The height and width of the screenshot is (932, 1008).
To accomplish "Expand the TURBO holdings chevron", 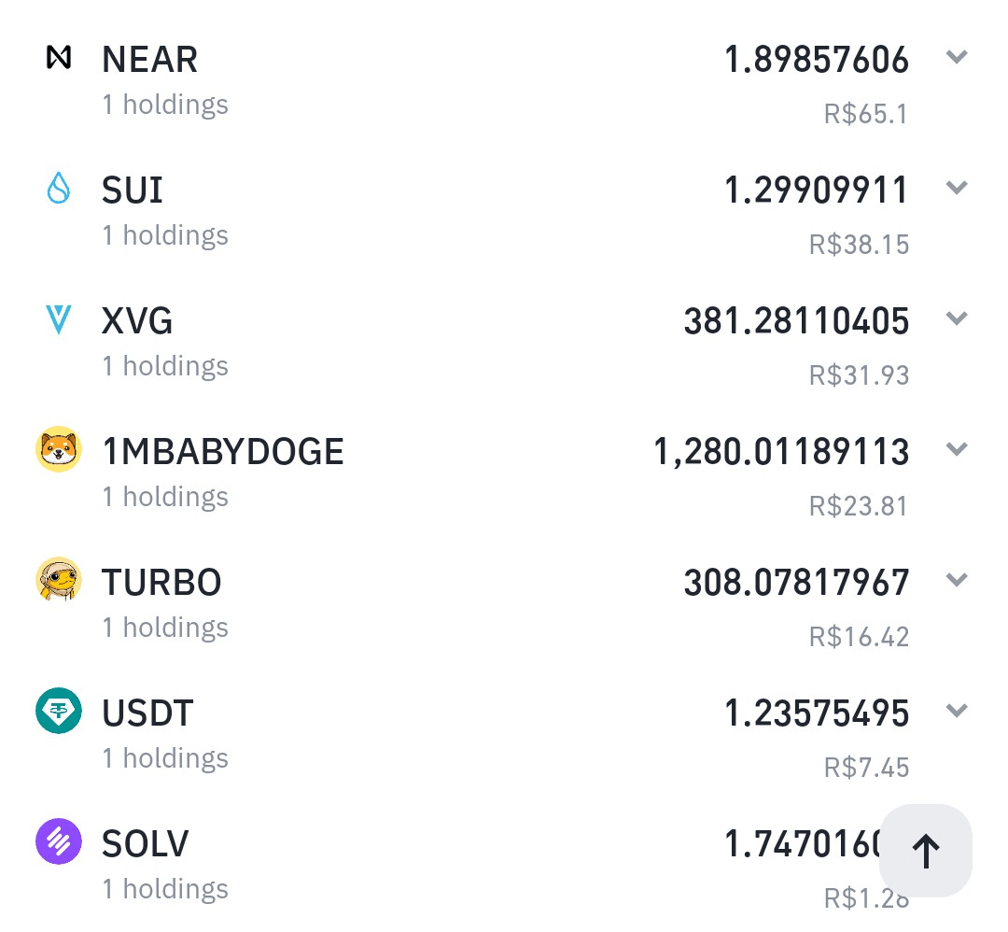I will 957,580.
